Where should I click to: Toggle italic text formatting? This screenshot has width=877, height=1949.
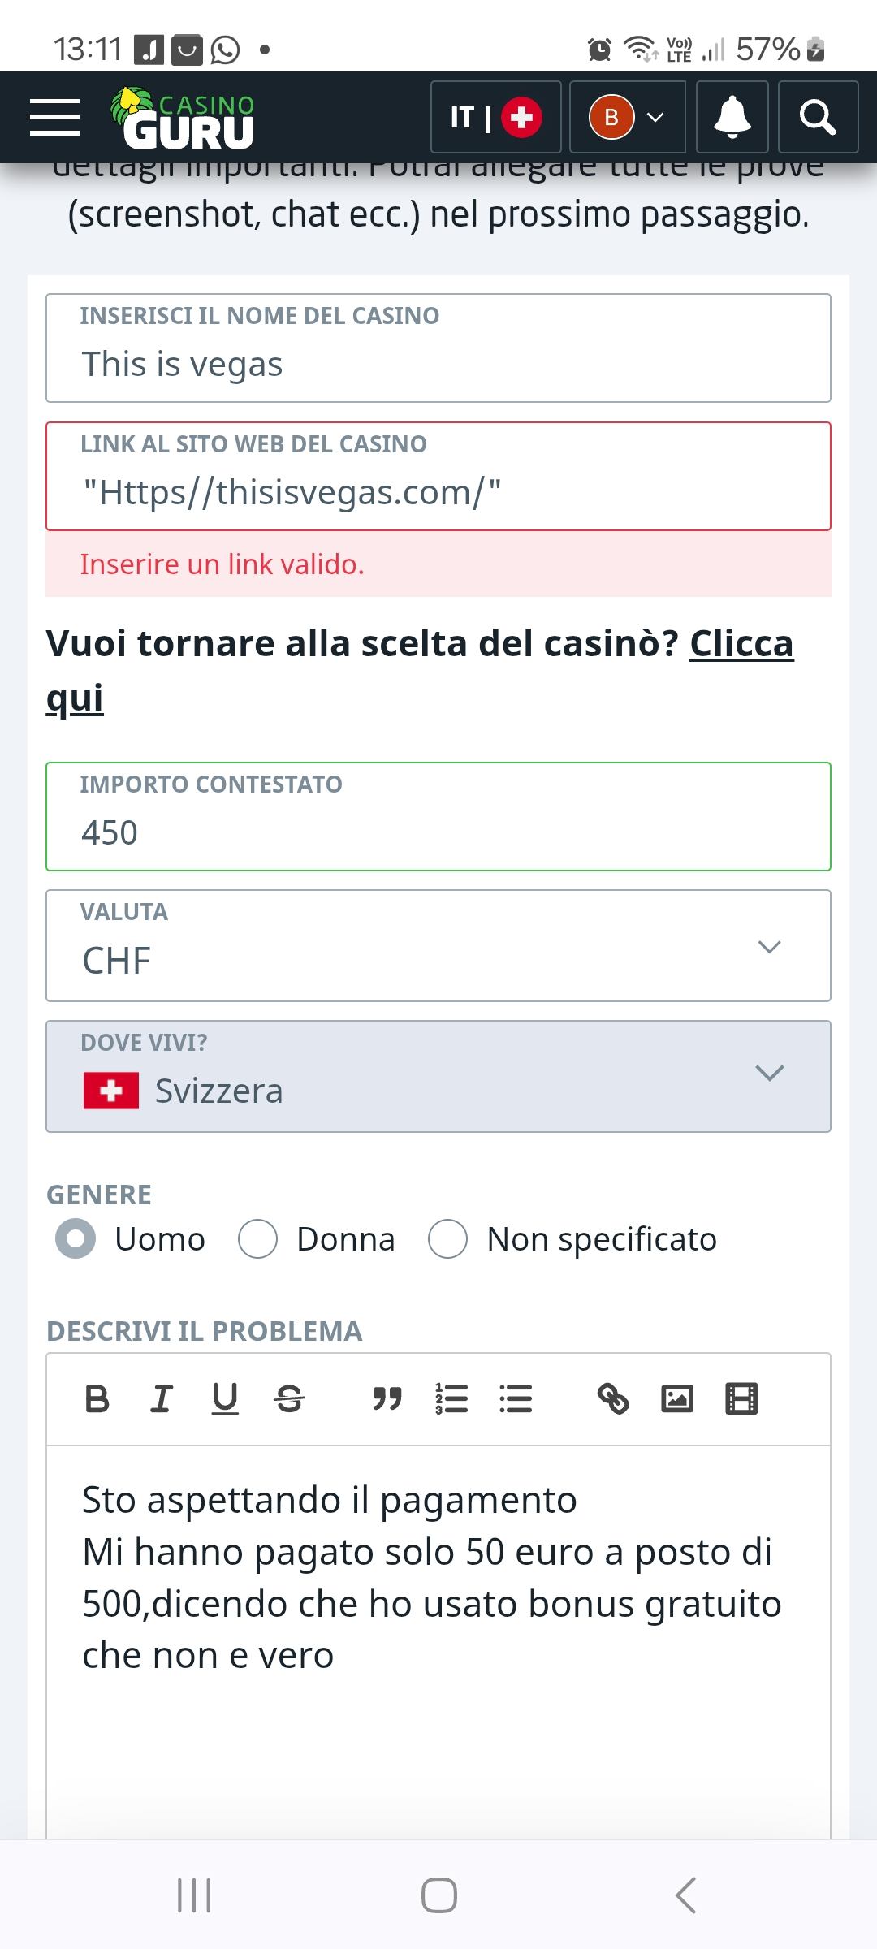161,1399
